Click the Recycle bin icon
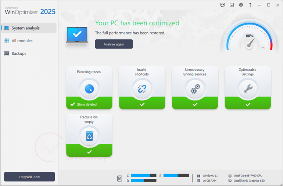The image size is (283, 186). pos(89,136)
